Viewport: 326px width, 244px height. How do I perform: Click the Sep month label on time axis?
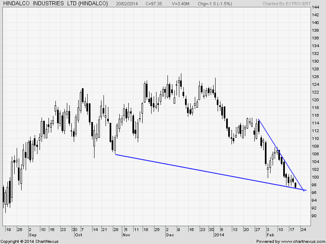click(32, 235)
